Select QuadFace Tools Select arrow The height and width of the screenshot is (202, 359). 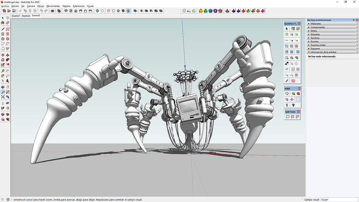pyautogui.click(x=287, y=28)
